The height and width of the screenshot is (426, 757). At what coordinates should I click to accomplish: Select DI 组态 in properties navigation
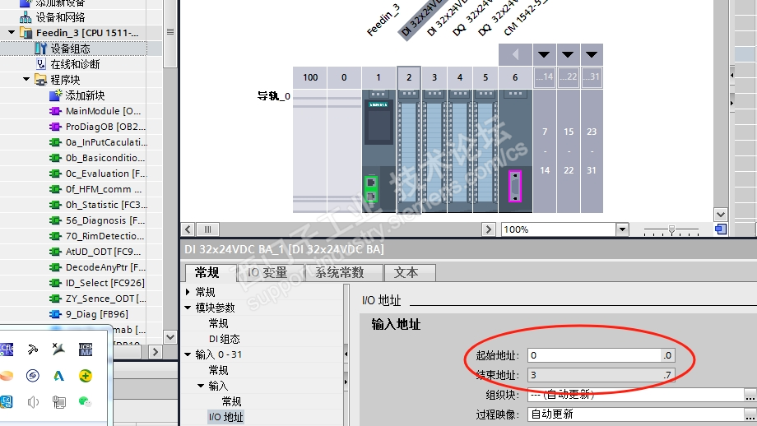coord(225,339)
